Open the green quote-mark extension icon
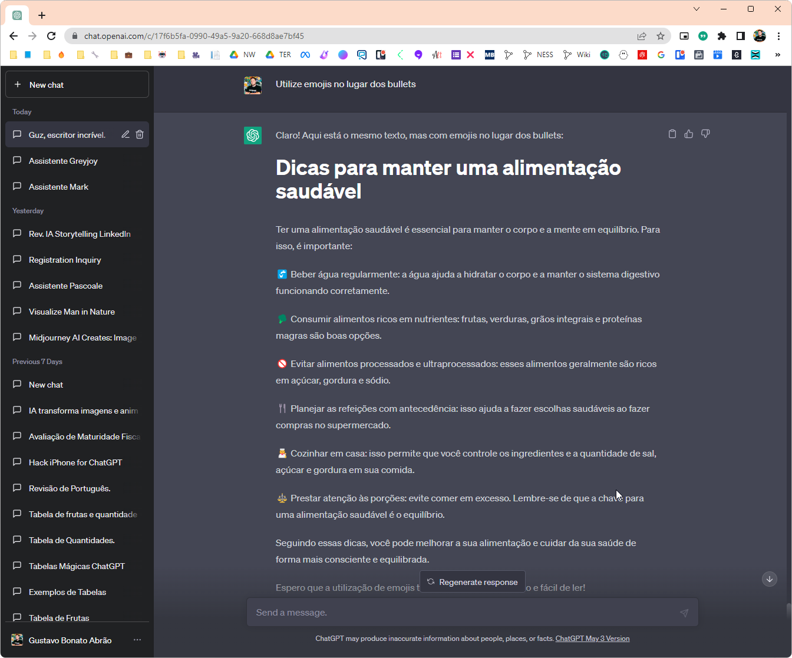This screenshot has width=792, height=658. (703, 36)
